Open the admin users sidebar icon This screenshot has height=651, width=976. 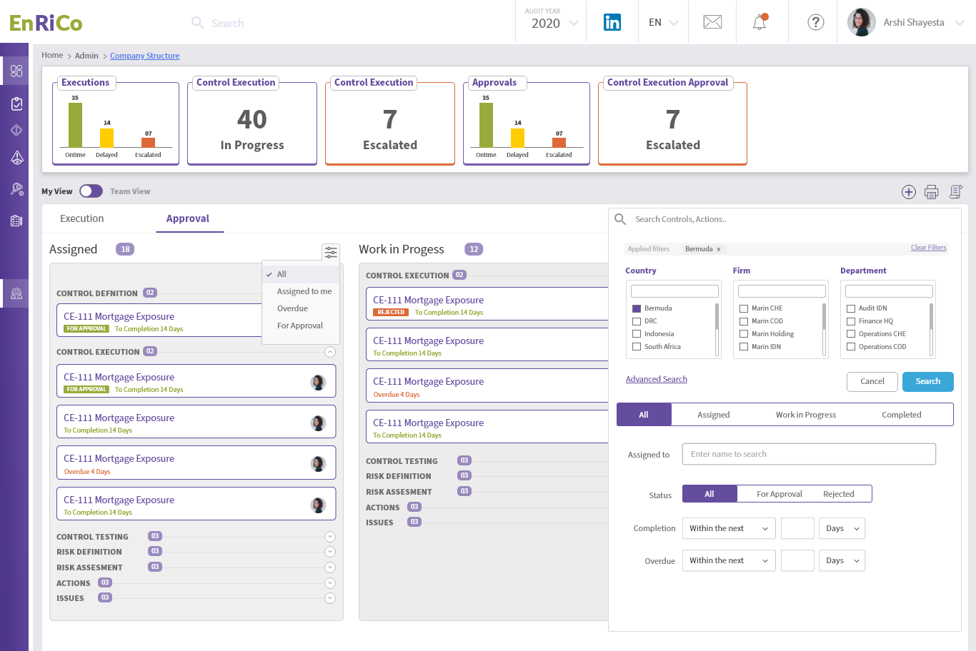[x=16, y=293]
